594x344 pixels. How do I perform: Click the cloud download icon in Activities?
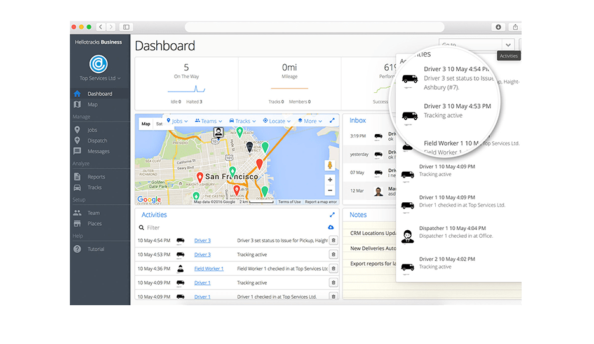[331, 227]
